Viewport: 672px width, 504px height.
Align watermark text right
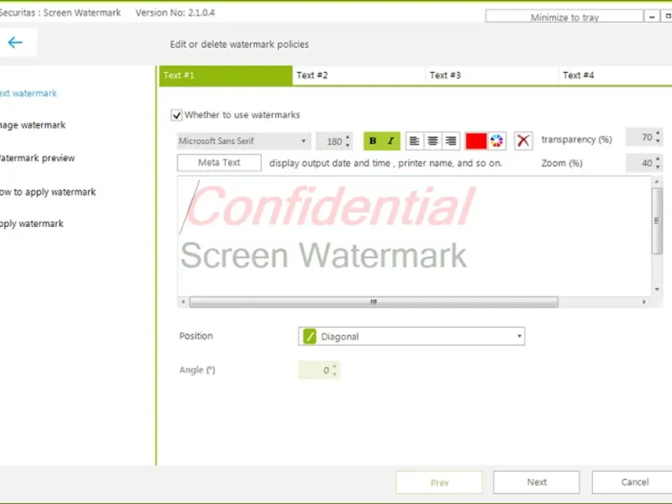tap(451, 141)
